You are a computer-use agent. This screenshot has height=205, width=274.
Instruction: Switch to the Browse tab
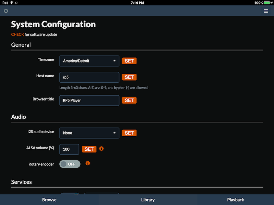(49, 200)
